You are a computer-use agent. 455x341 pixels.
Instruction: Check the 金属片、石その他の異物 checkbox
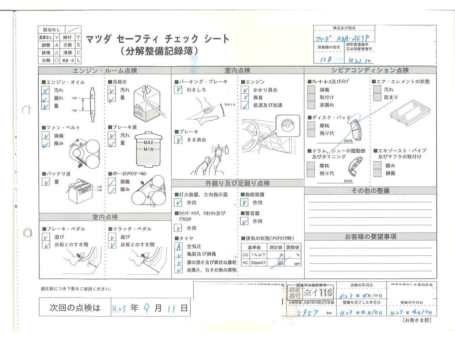[178, 270]
